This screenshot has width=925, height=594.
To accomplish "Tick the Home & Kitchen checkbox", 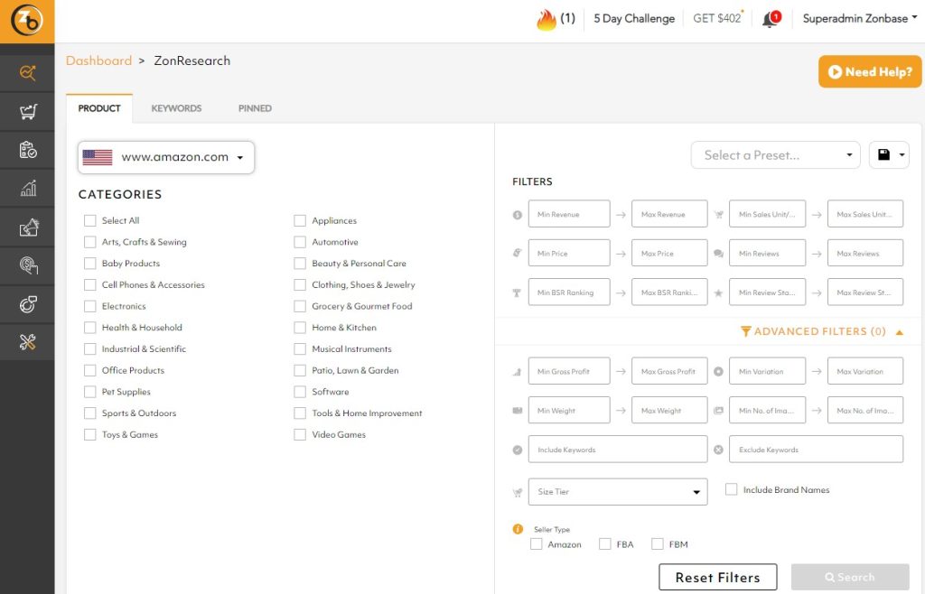I will point(300,328).
